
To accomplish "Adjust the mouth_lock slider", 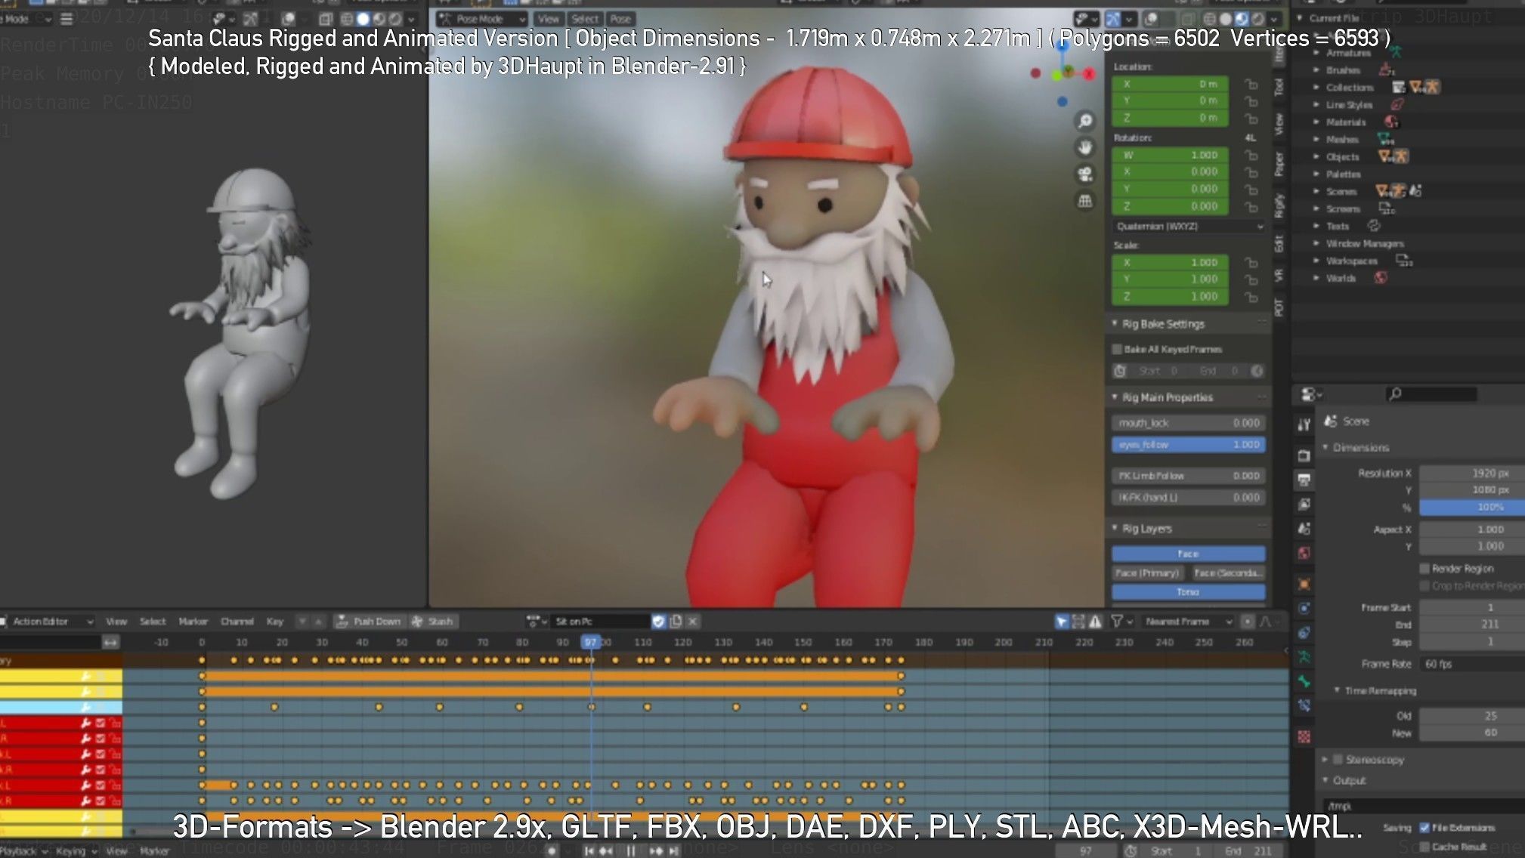I will [x=1188, y=423].
